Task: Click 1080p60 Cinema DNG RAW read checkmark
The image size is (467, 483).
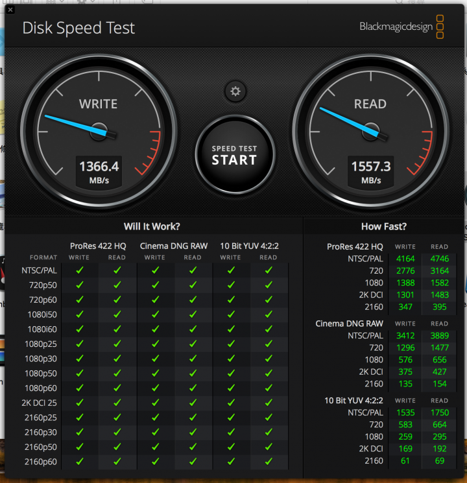Action: tap(193, 388)
